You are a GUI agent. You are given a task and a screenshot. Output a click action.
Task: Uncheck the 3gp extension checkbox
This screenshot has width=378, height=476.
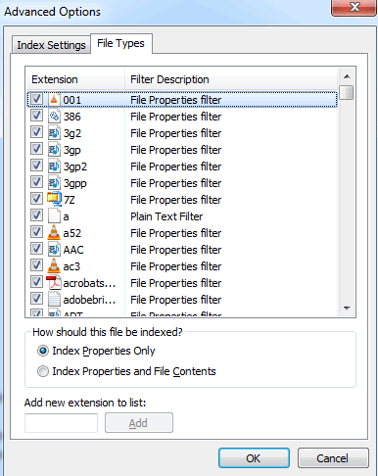pyautogui.click(x=36, y=149)
